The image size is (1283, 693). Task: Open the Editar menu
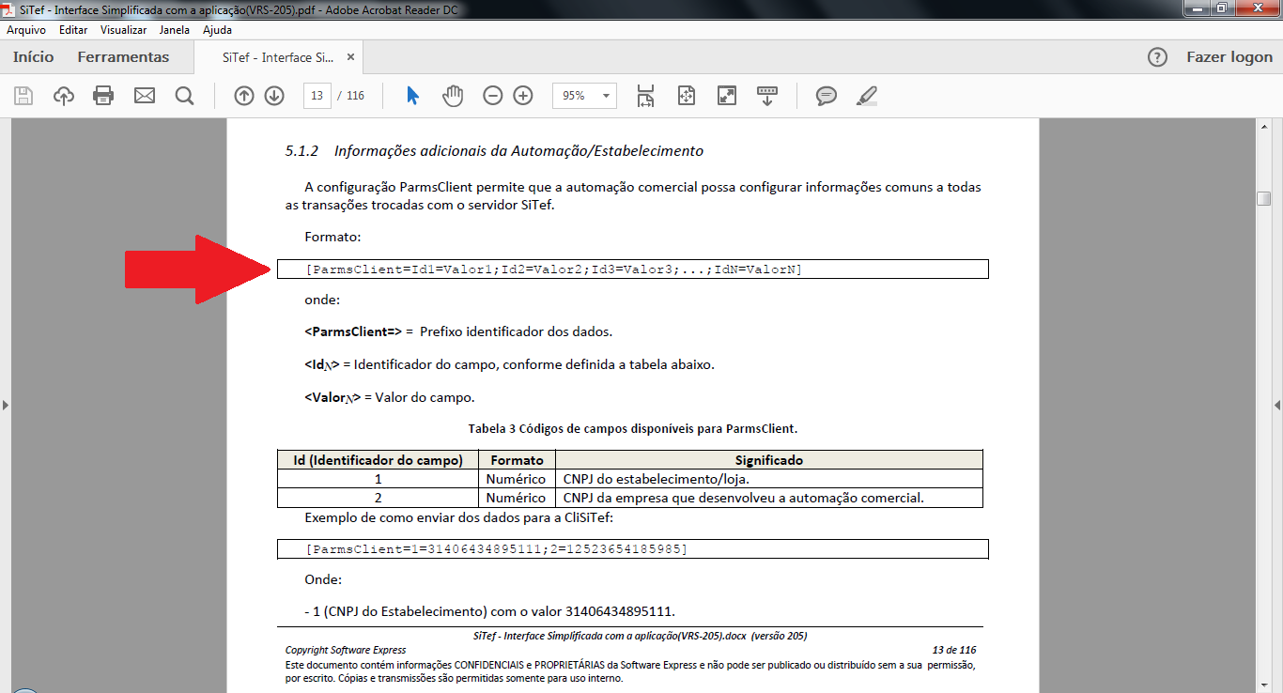click(x=73, y=30)
